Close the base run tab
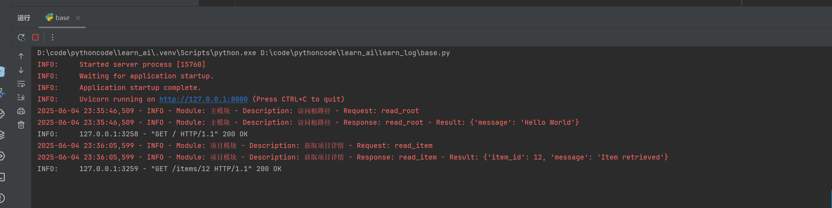Screen dimensions: 832x208 pyautogui.click(x=78, y=18)
